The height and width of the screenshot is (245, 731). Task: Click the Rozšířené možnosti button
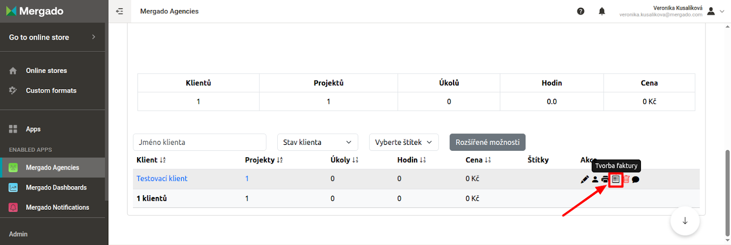487,142
